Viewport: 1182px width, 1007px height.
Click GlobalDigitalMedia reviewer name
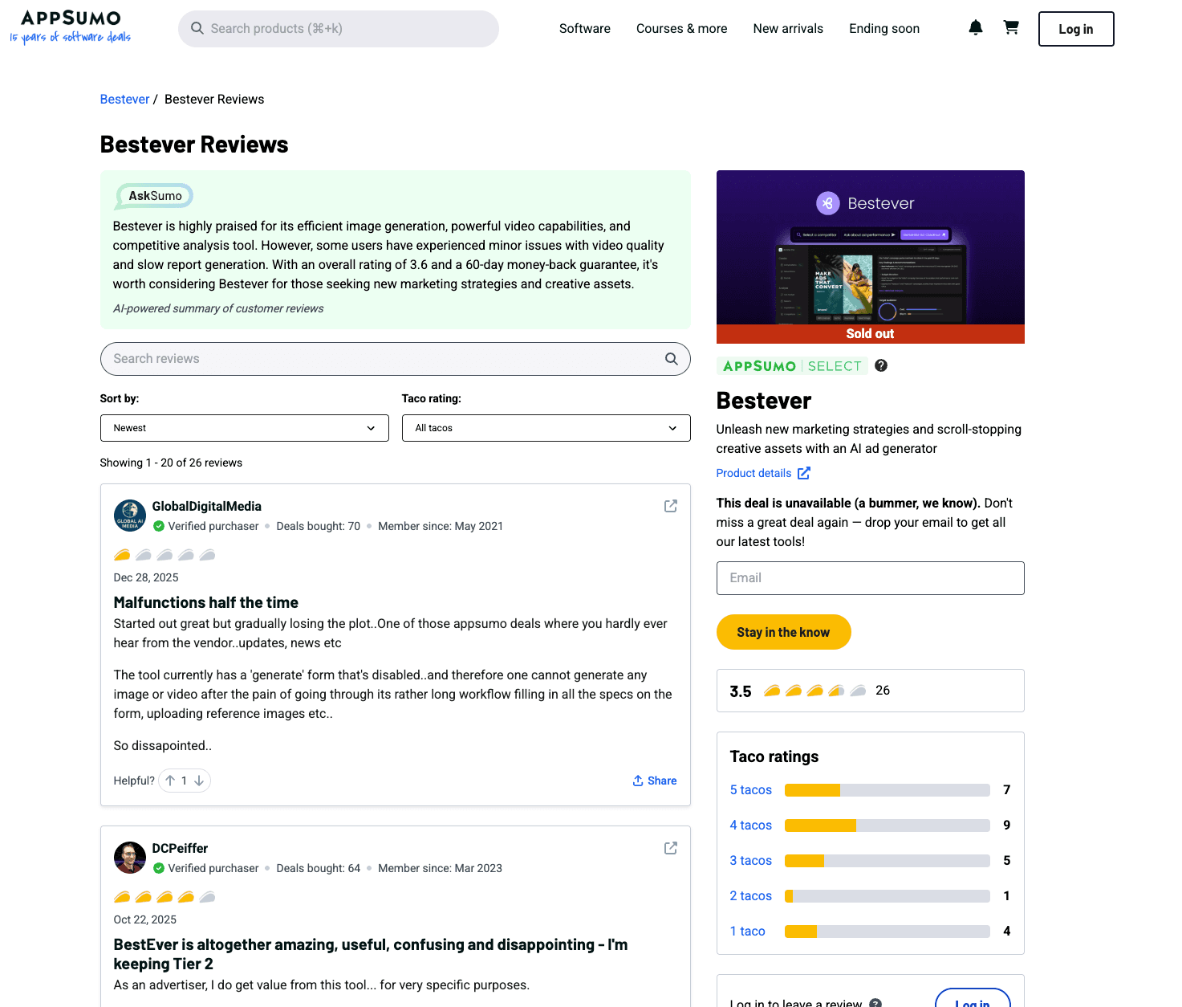[207, 507]
